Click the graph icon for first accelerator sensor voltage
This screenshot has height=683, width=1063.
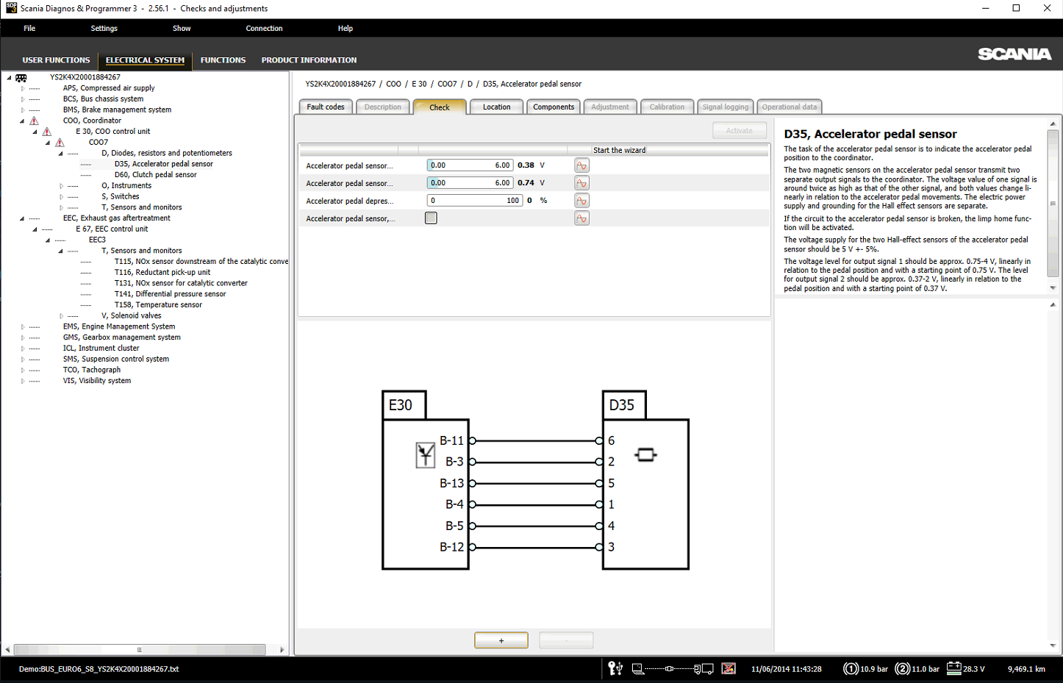point(581,165)
